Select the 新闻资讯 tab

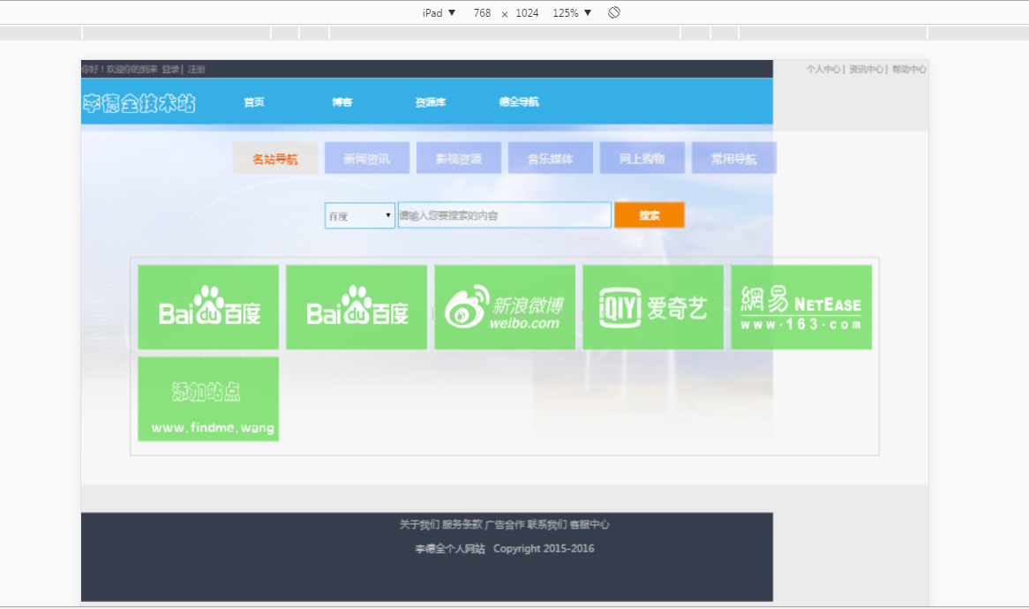coord(367,158)
